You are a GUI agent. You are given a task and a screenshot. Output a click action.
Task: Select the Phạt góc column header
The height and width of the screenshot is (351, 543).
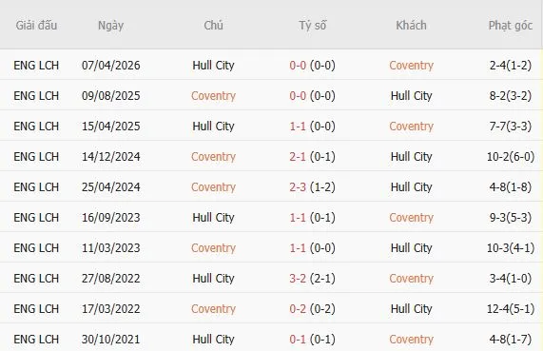point(511,26)
